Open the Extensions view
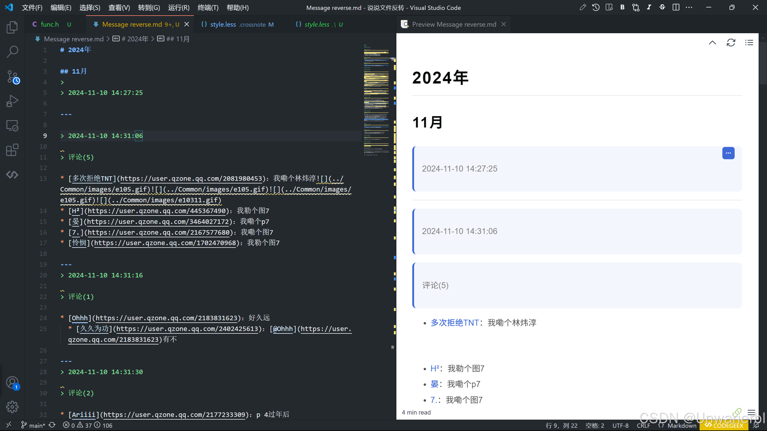Image resolution: width=767 pixels, height=431 pixels. pos(12,150)
